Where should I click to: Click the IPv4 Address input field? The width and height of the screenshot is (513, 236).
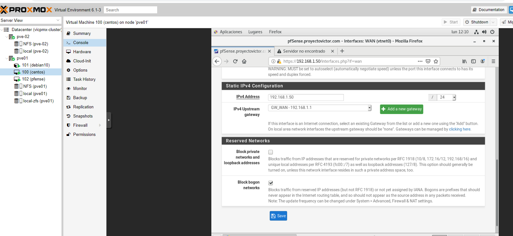click(x=306, y=98)
